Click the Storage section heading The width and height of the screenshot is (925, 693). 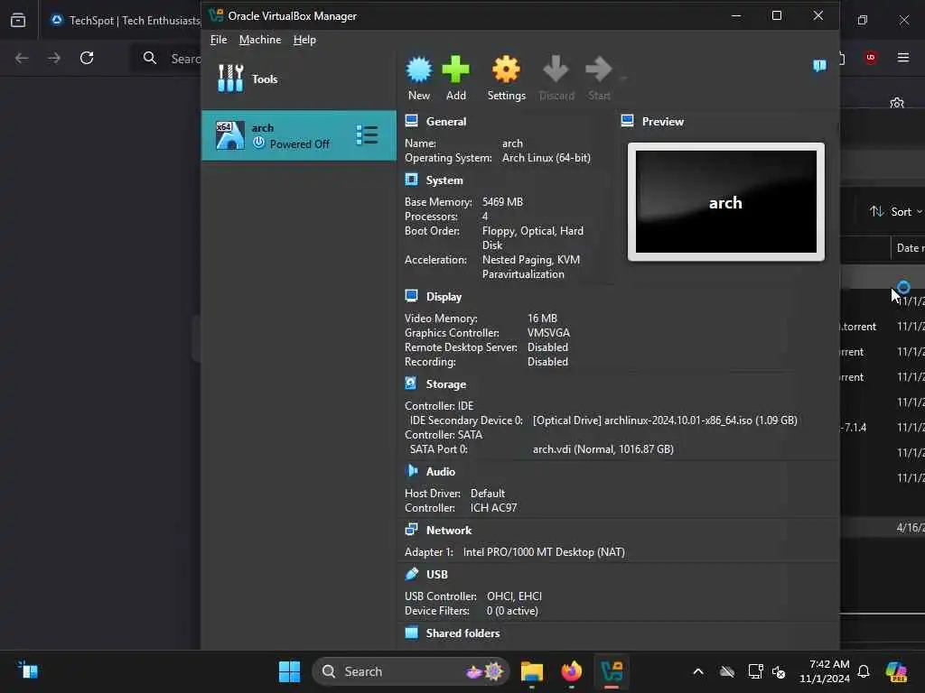click(446, 384)
